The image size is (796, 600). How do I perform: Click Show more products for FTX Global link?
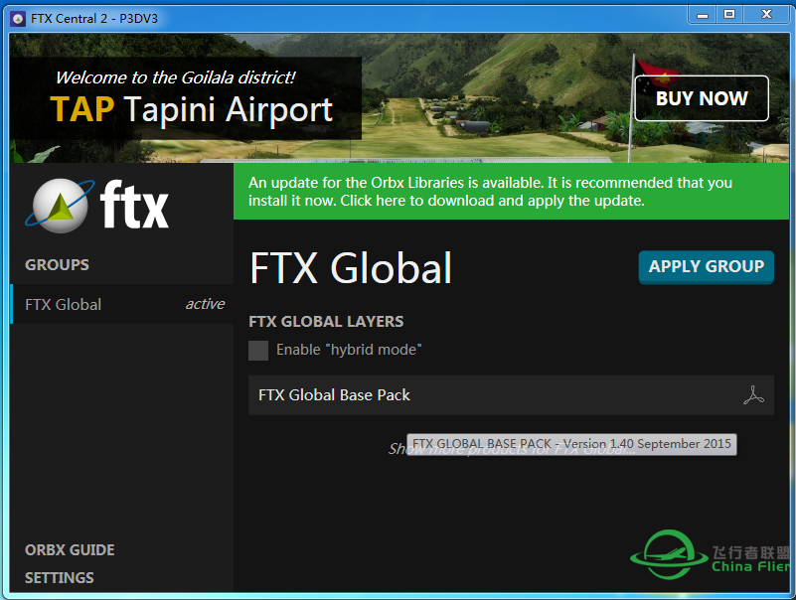(512, 449)
